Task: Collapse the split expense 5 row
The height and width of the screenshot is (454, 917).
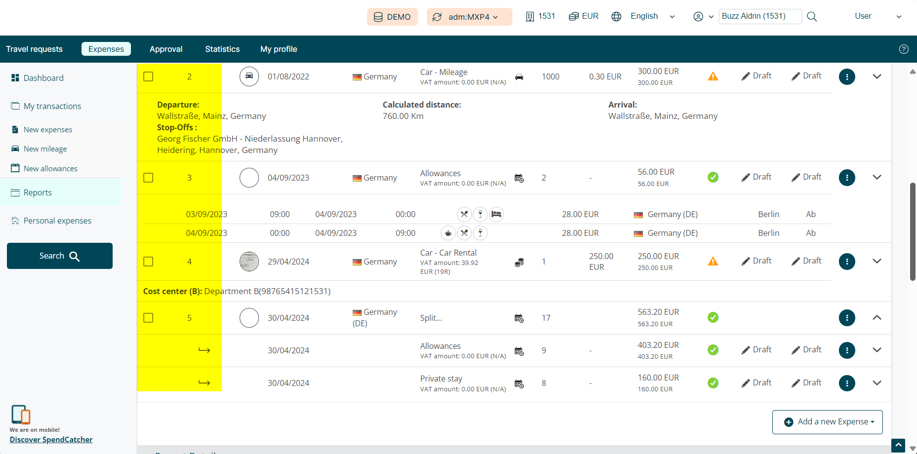Action: coord(877,318)
